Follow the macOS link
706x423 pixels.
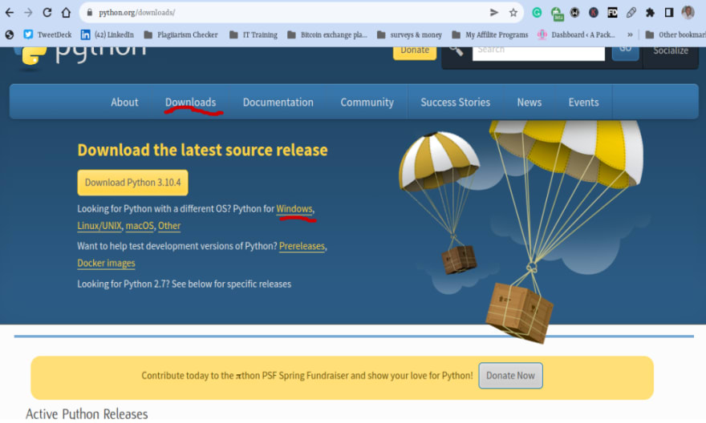140,226
